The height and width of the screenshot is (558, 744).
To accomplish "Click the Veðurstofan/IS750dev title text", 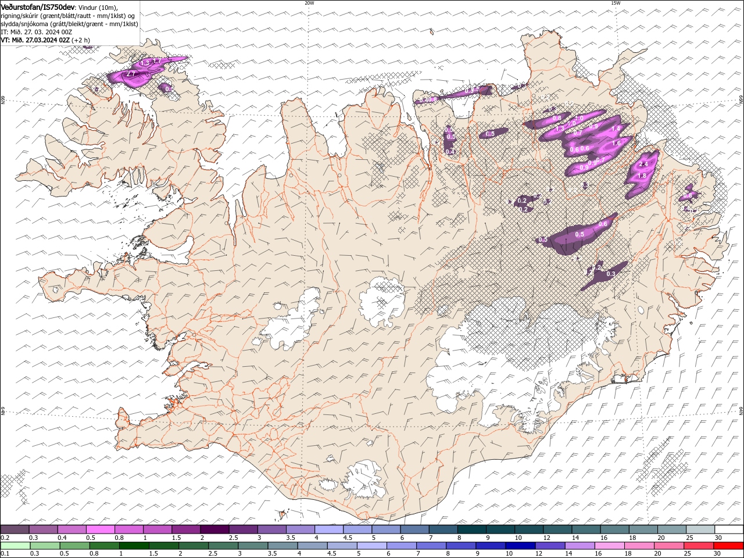I will 38,6.
